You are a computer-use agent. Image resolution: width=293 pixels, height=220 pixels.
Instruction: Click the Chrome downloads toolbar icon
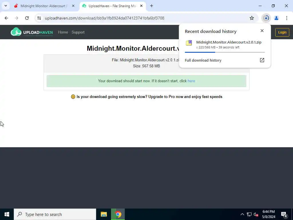coord(266,18)
